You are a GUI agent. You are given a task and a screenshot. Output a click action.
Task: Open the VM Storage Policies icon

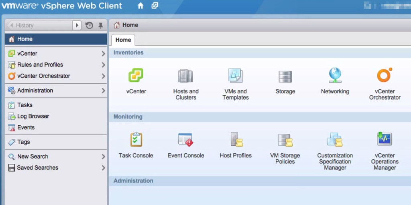coord(285,140)
